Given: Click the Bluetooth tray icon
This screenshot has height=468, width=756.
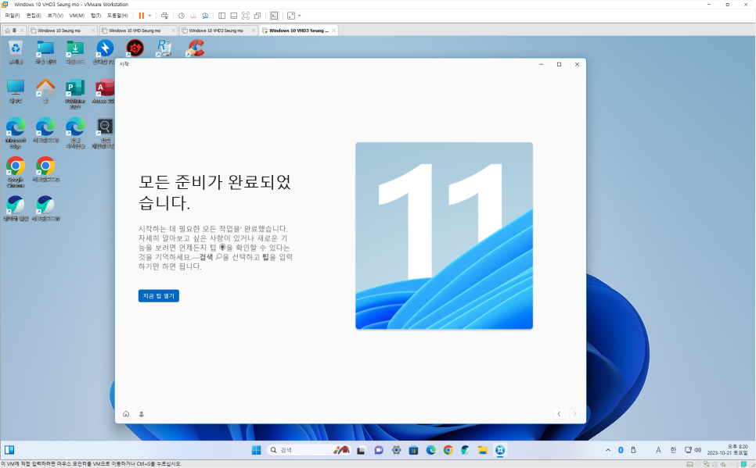Looking at the screenshot, I should pos(621,450).
